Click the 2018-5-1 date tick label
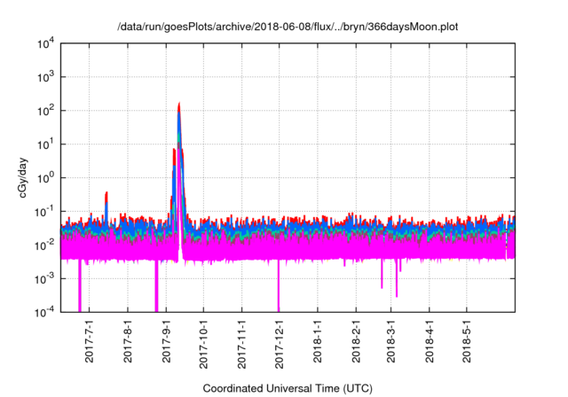The height and width of the screenshot is (397, 568). point(466,343)
